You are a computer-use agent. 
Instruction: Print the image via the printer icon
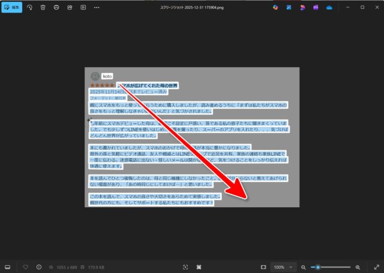(x=56, y=7)
